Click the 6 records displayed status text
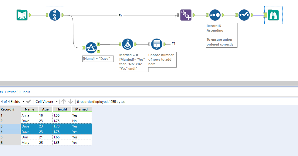The width and height of the screenshot is (298, 156). pyautogui.click(x=101, y=102)
